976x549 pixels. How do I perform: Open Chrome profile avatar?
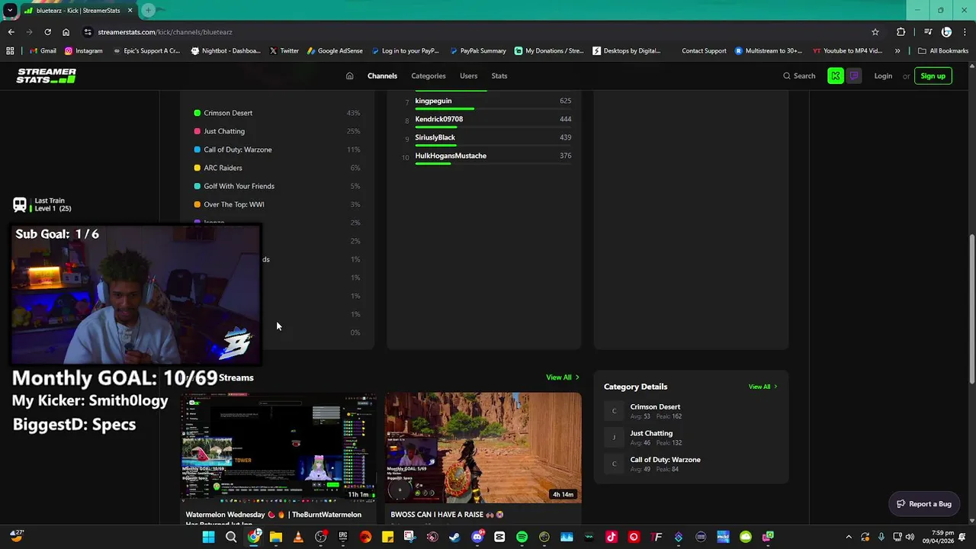(946, 32)
